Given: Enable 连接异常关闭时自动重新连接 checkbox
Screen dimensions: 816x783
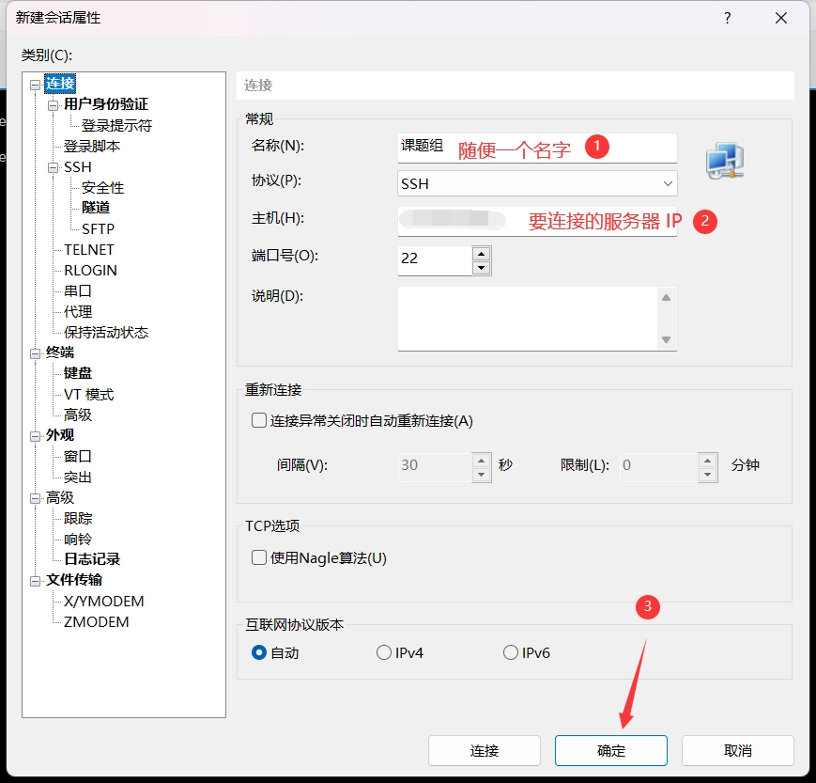Looking at the screenshot, I should tap(260, 420).
